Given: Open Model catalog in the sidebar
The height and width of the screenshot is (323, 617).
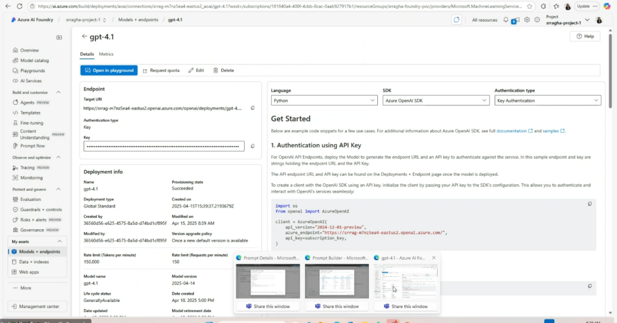Looking at the screenshot, I should (x=34, y=61).
